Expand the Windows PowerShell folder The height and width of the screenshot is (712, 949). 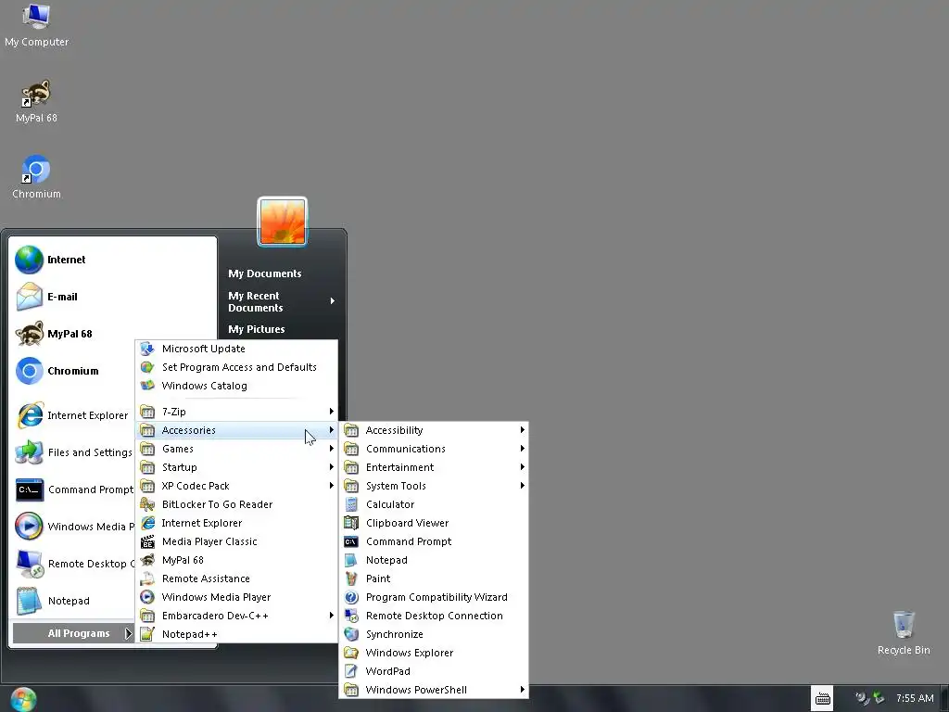[x=434, y=690]
